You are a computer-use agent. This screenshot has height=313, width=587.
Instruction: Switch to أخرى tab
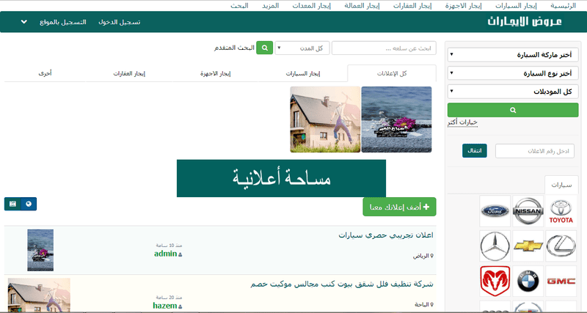pyautogui.click(x=45, y=73)
